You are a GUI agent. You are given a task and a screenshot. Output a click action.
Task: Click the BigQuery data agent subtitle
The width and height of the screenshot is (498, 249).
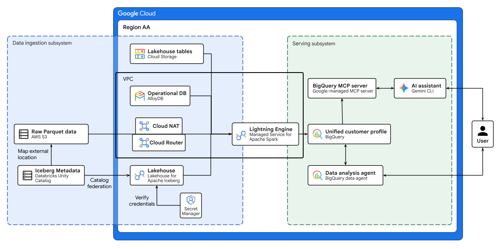click(x=346, y=178)
